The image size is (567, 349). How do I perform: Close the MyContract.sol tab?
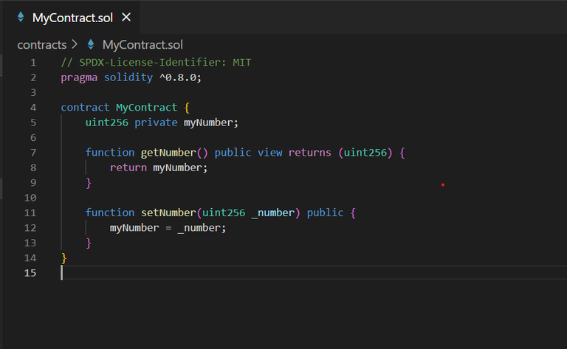click(126, 17)
